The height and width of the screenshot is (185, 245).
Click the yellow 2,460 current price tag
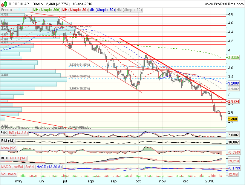[233, 119]
